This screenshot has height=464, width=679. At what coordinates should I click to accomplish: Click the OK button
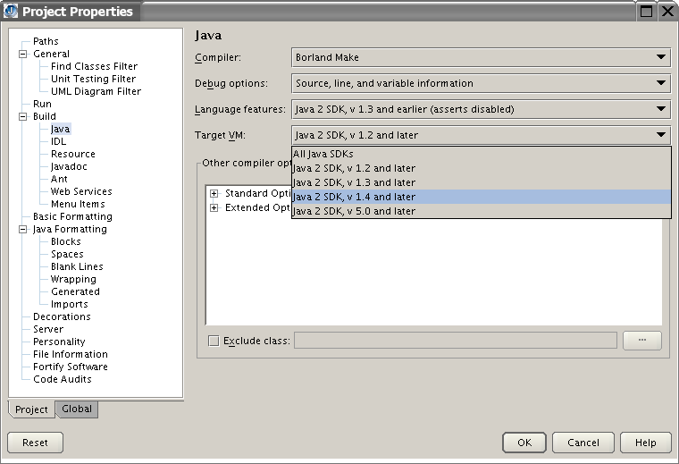tap(524, 443)
